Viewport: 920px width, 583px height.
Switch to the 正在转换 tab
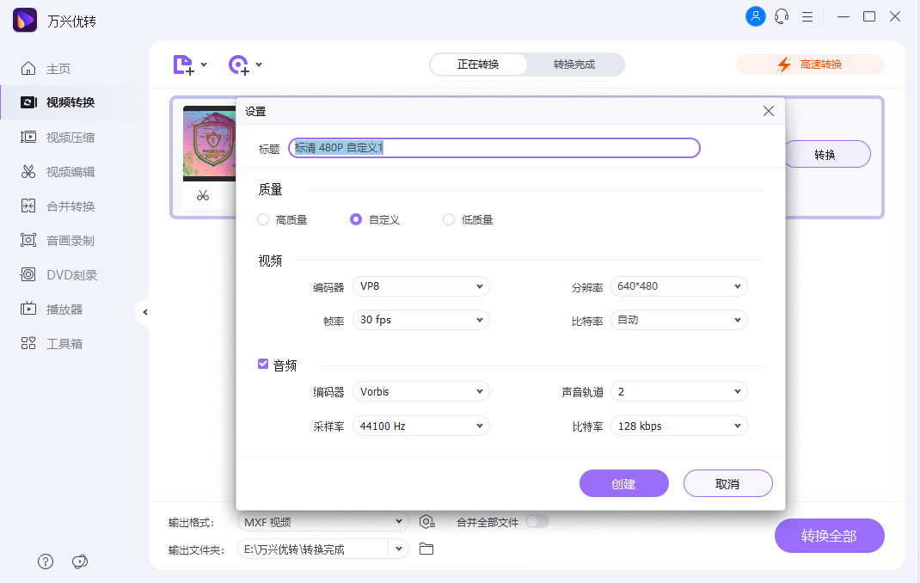478,64
